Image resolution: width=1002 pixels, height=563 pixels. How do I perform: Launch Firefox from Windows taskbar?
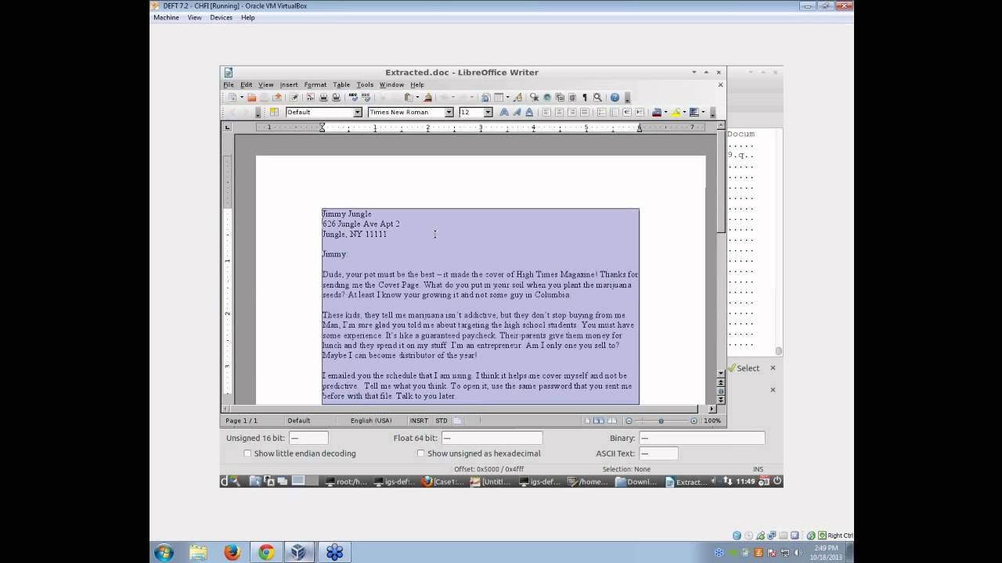(x=232, y=552)
